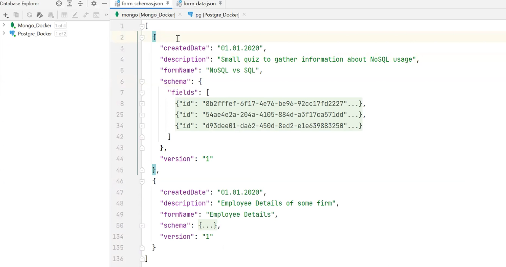
Task: Unpin the form_schemas.json tab
Action: tap(168, 4)
